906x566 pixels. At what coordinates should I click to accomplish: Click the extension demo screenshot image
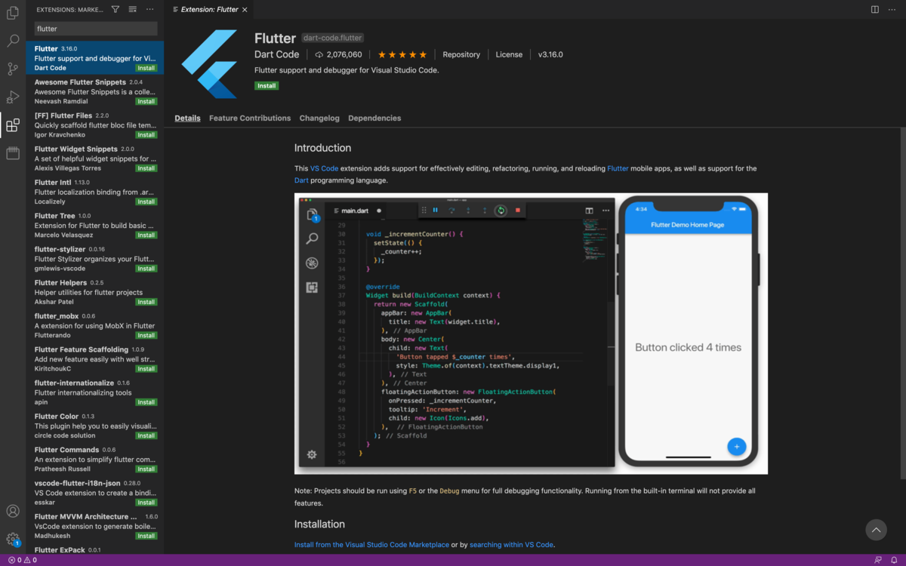(x=531, y=334)
